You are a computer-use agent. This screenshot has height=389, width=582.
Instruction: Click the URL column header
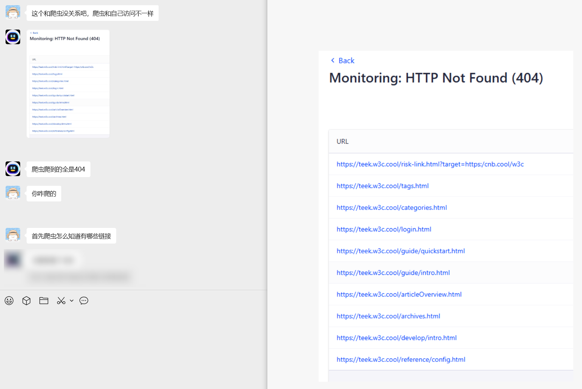point(342,142)
